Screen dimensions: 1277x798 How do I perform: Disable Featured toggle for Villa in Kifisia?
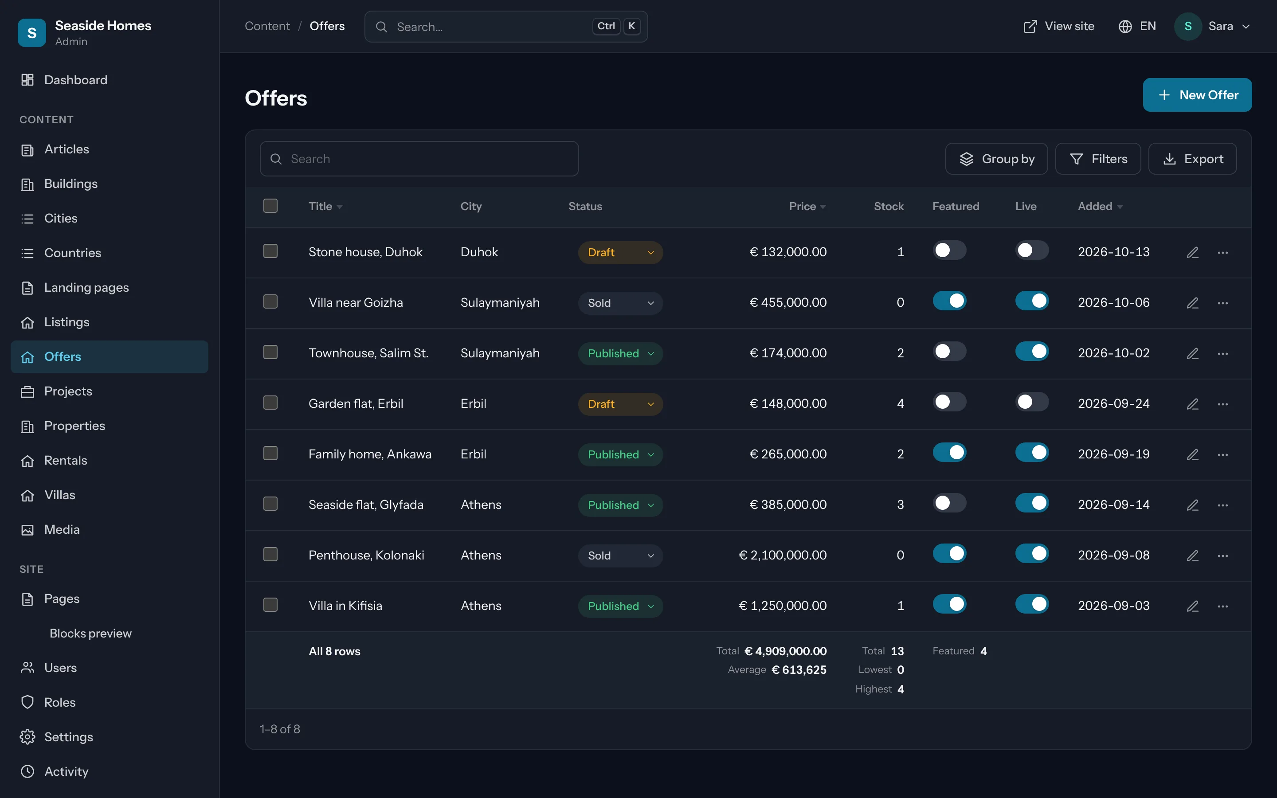click(x=949, y=604)
